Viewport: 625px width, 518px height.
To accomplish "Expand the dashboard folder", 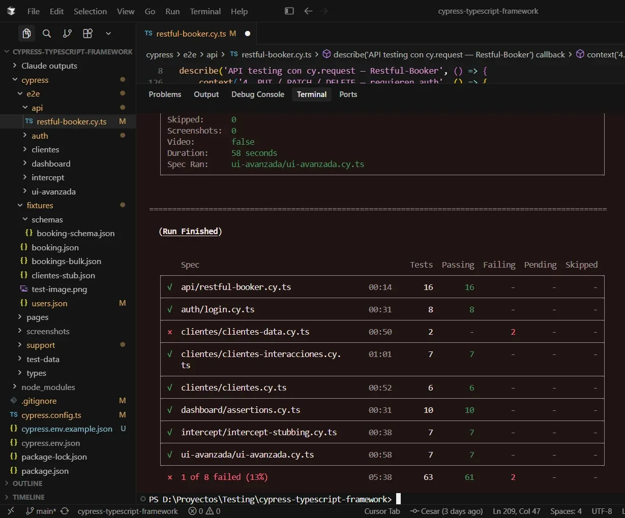I will pos(68,164).
